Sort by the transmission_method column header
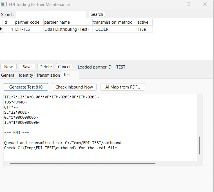Screen dimensions: 214x192 coord(115,22)
